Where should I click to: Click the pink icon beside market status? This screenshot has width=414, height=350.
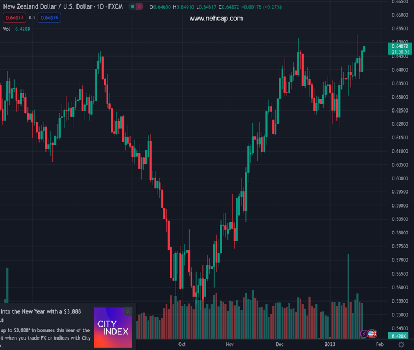(x=140, y=7)
